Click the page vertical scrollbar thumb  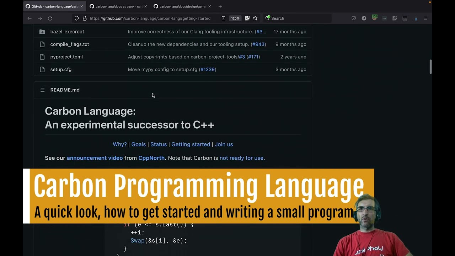click(430, 66)
